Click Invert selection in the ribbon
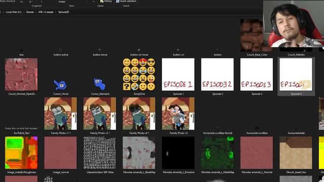 coord(126,1)
